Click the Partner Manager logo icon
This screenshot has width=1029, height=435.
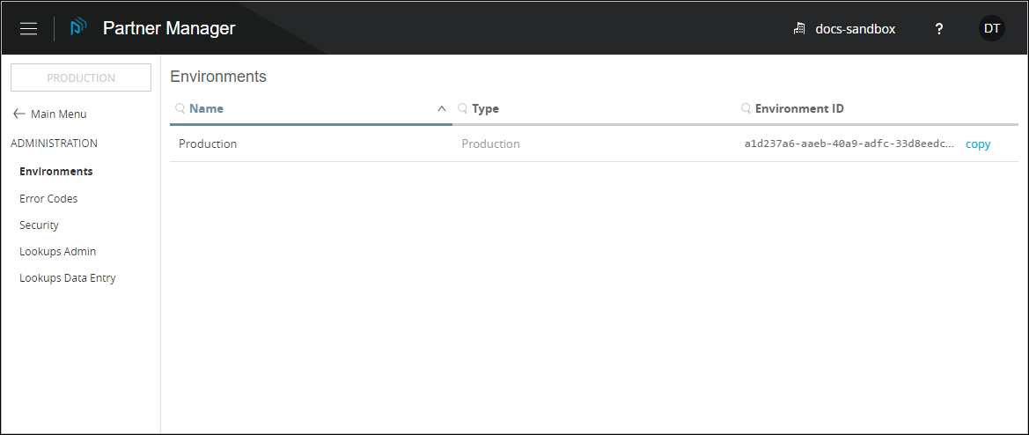[x=78, y=28]
